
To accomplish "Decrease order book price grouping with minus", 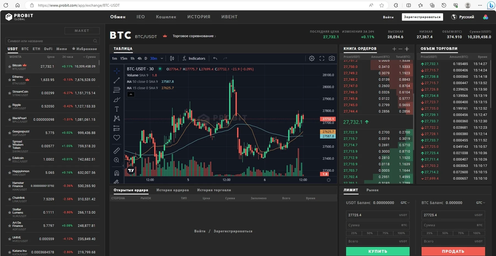I will tap(400, 49).
